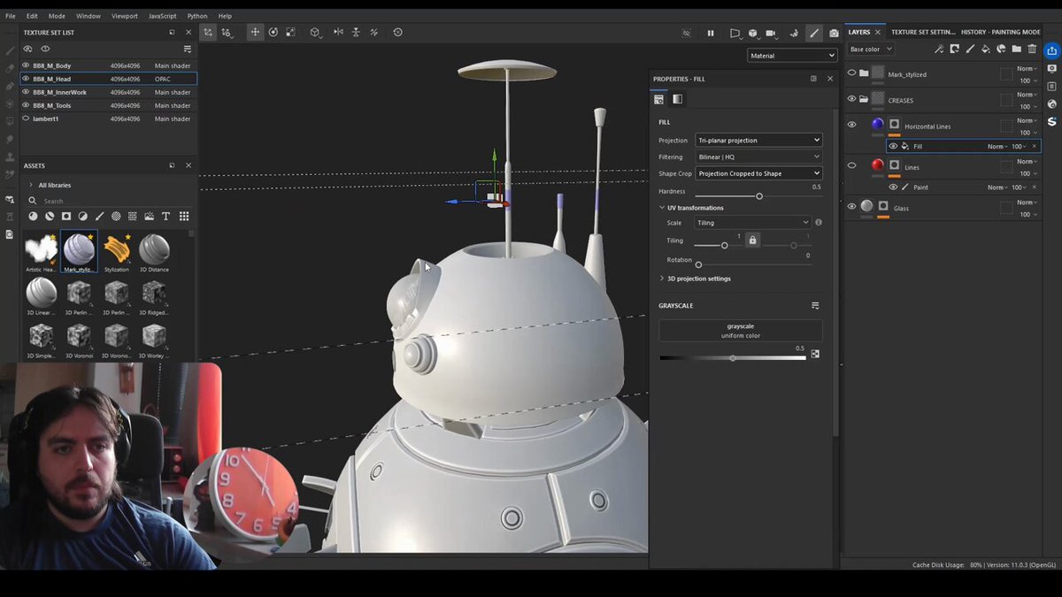Viewport: 1062px width, 597px height.
Task: Click the delete layer trash icon
Action: point(1032,49)
